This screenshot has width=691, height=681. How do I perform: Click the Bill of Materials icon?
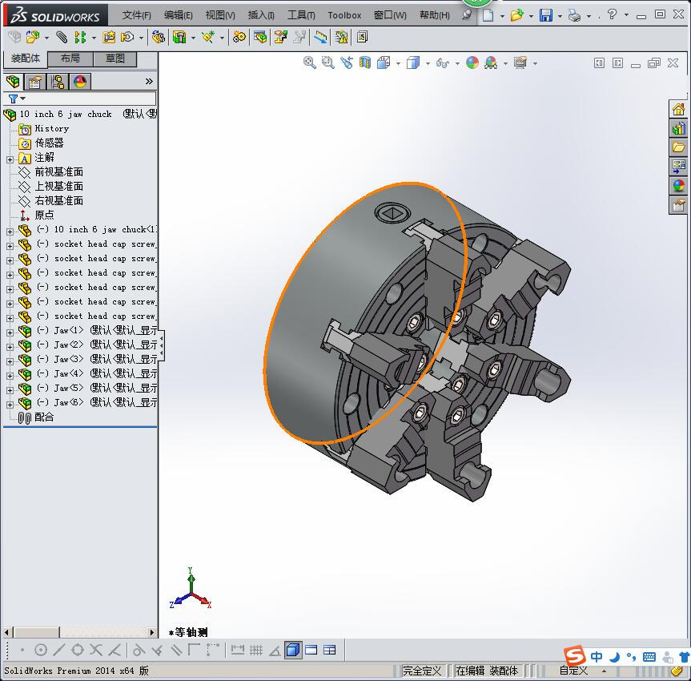coord(260,37)
